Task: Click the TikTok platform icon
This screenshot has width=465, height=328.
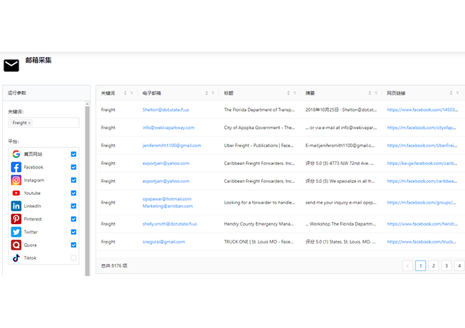Action: tap(16, 258)
